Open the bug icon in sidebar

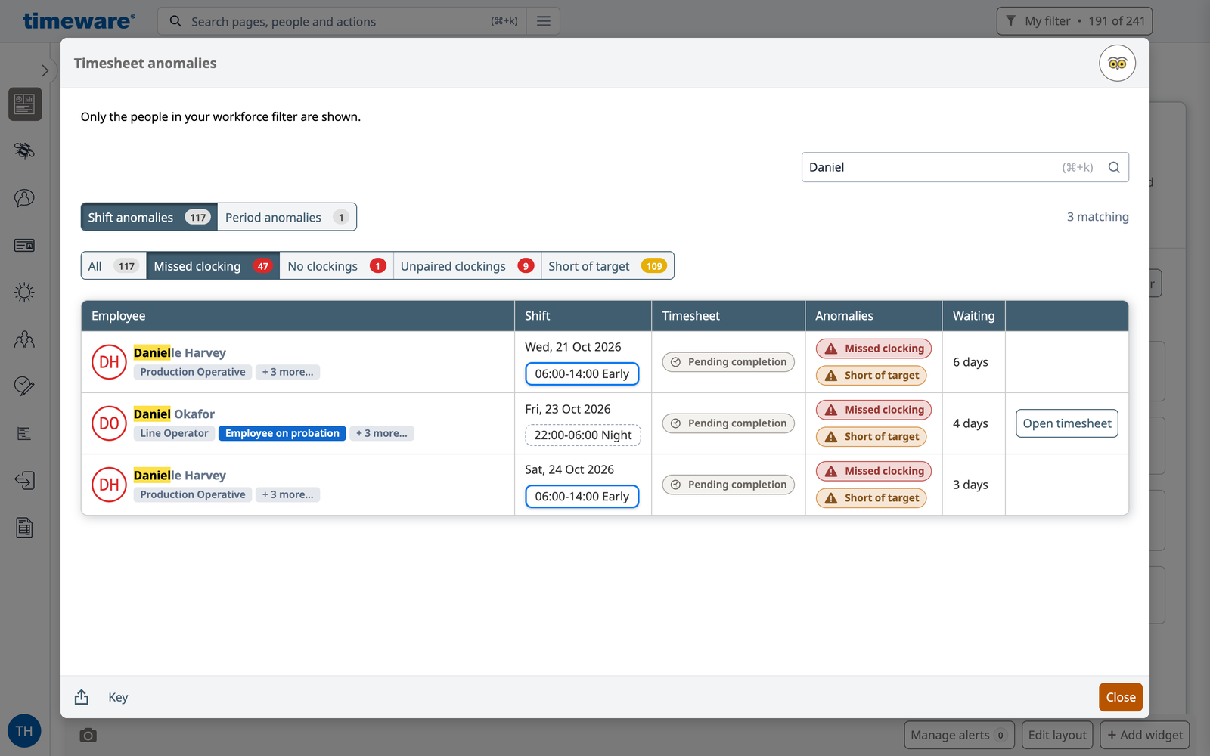point(24,150)
